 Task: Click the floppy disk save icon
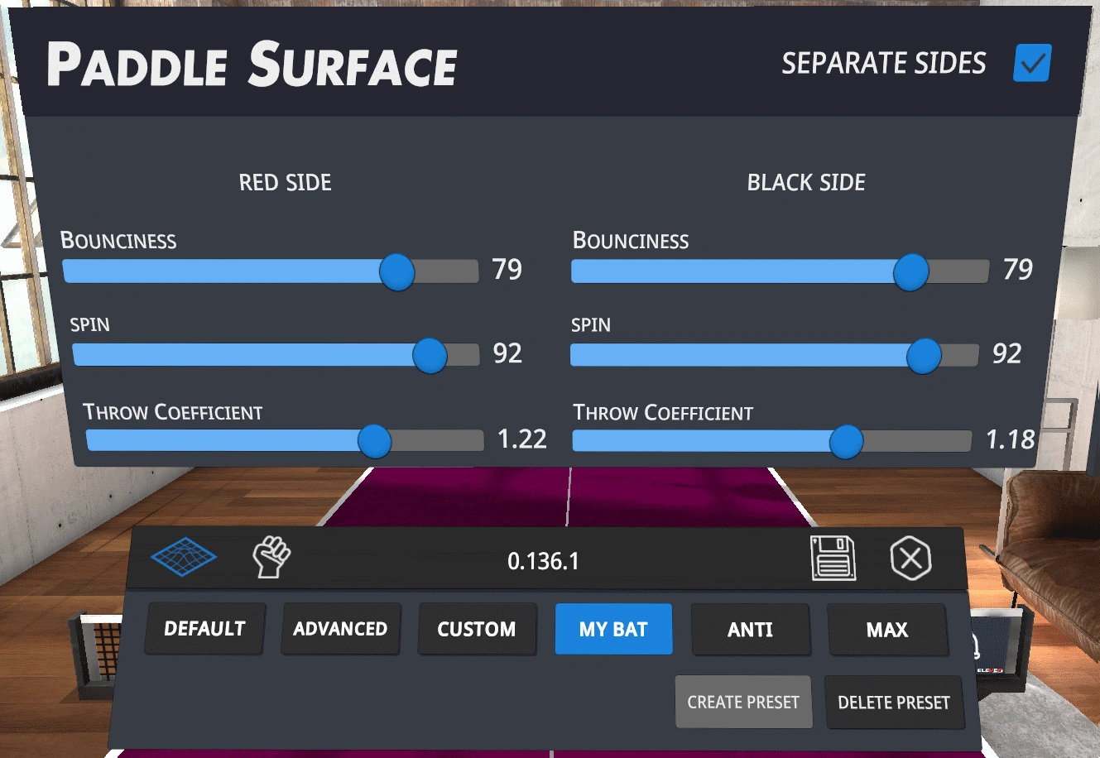point(833,558)
